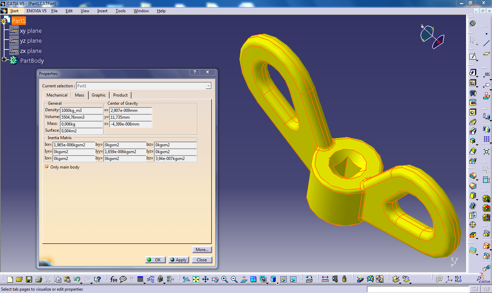Click the Zoom Out magnifier icon
Image resolution: width=492 pixels, height=293 pixels.
(x=234, y=279)
